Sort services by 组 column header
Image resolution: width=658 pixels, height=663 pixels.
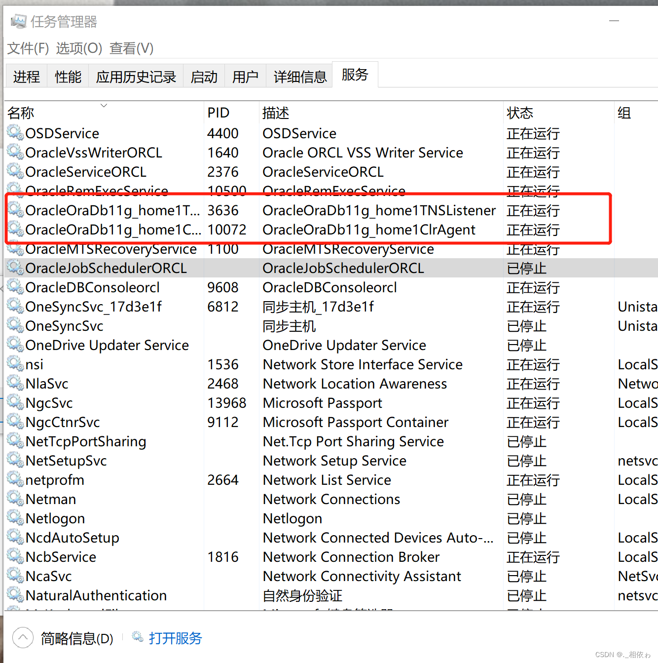(636, 113)
